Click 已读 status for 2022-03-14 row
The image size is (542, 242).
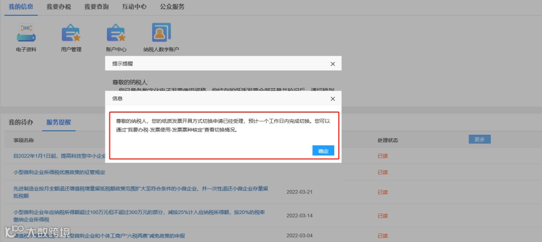(382, 216)
